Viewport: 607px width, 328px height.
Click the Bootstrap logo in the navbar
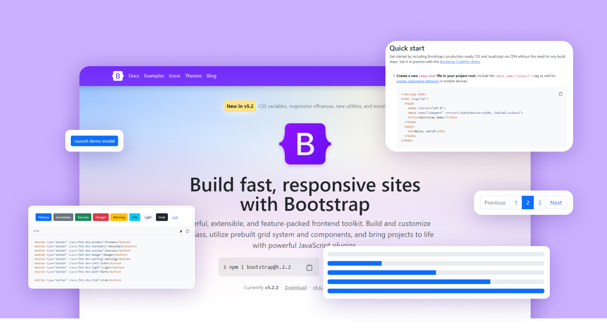click(x=117, y=76)
